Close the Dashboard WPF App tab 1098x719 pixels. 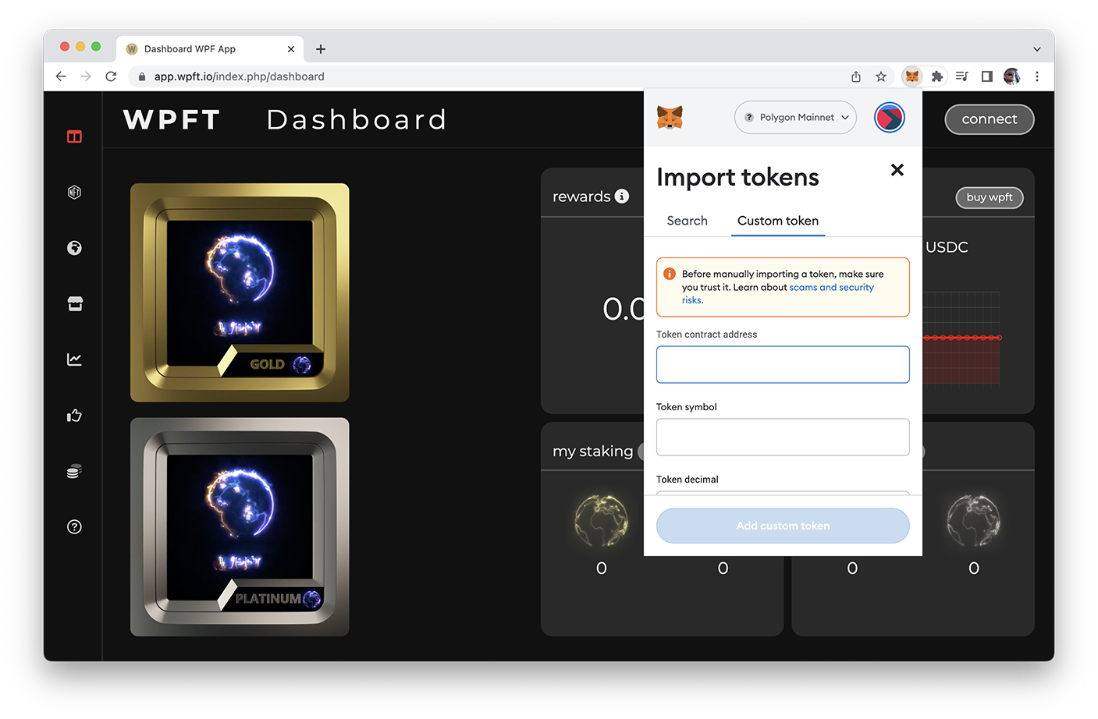(x=291, y=49)
